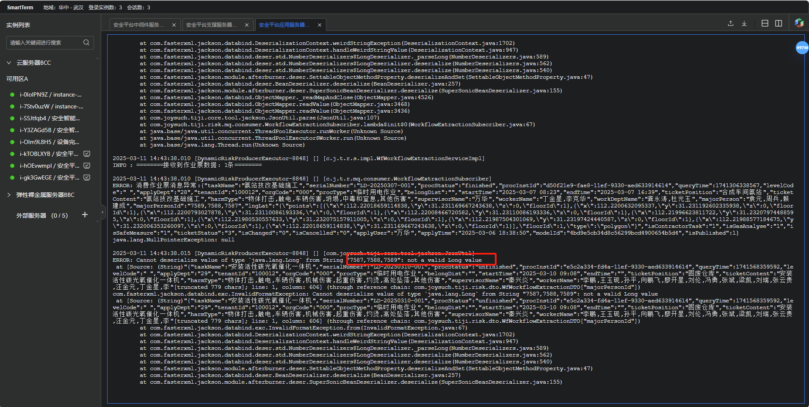Click the search magnifier icon
This screenshot has height=407, width=809.
point(86,42)
